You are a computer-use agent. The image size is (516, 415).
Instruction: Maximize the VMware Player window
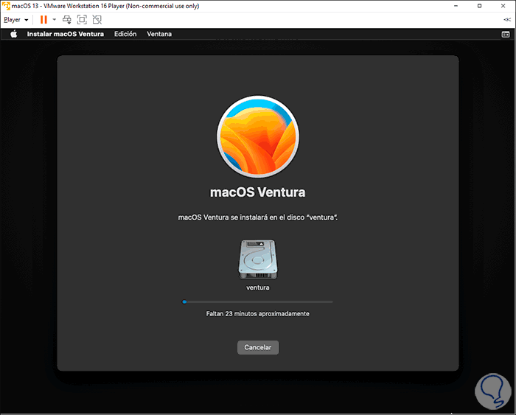click(479, 6)
